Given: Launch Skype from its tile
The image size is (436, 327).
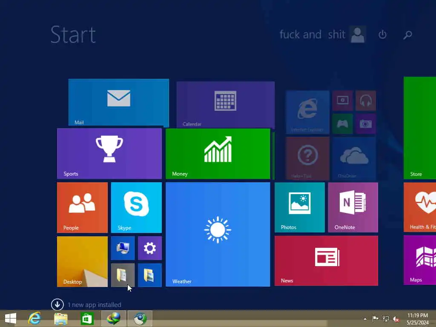Looking at the screenshot, I should [x=136, y=207].
